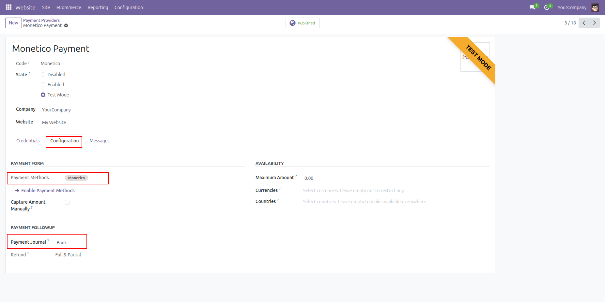Click the Published status button
The image size is (605, 302).
pos(302,23)
